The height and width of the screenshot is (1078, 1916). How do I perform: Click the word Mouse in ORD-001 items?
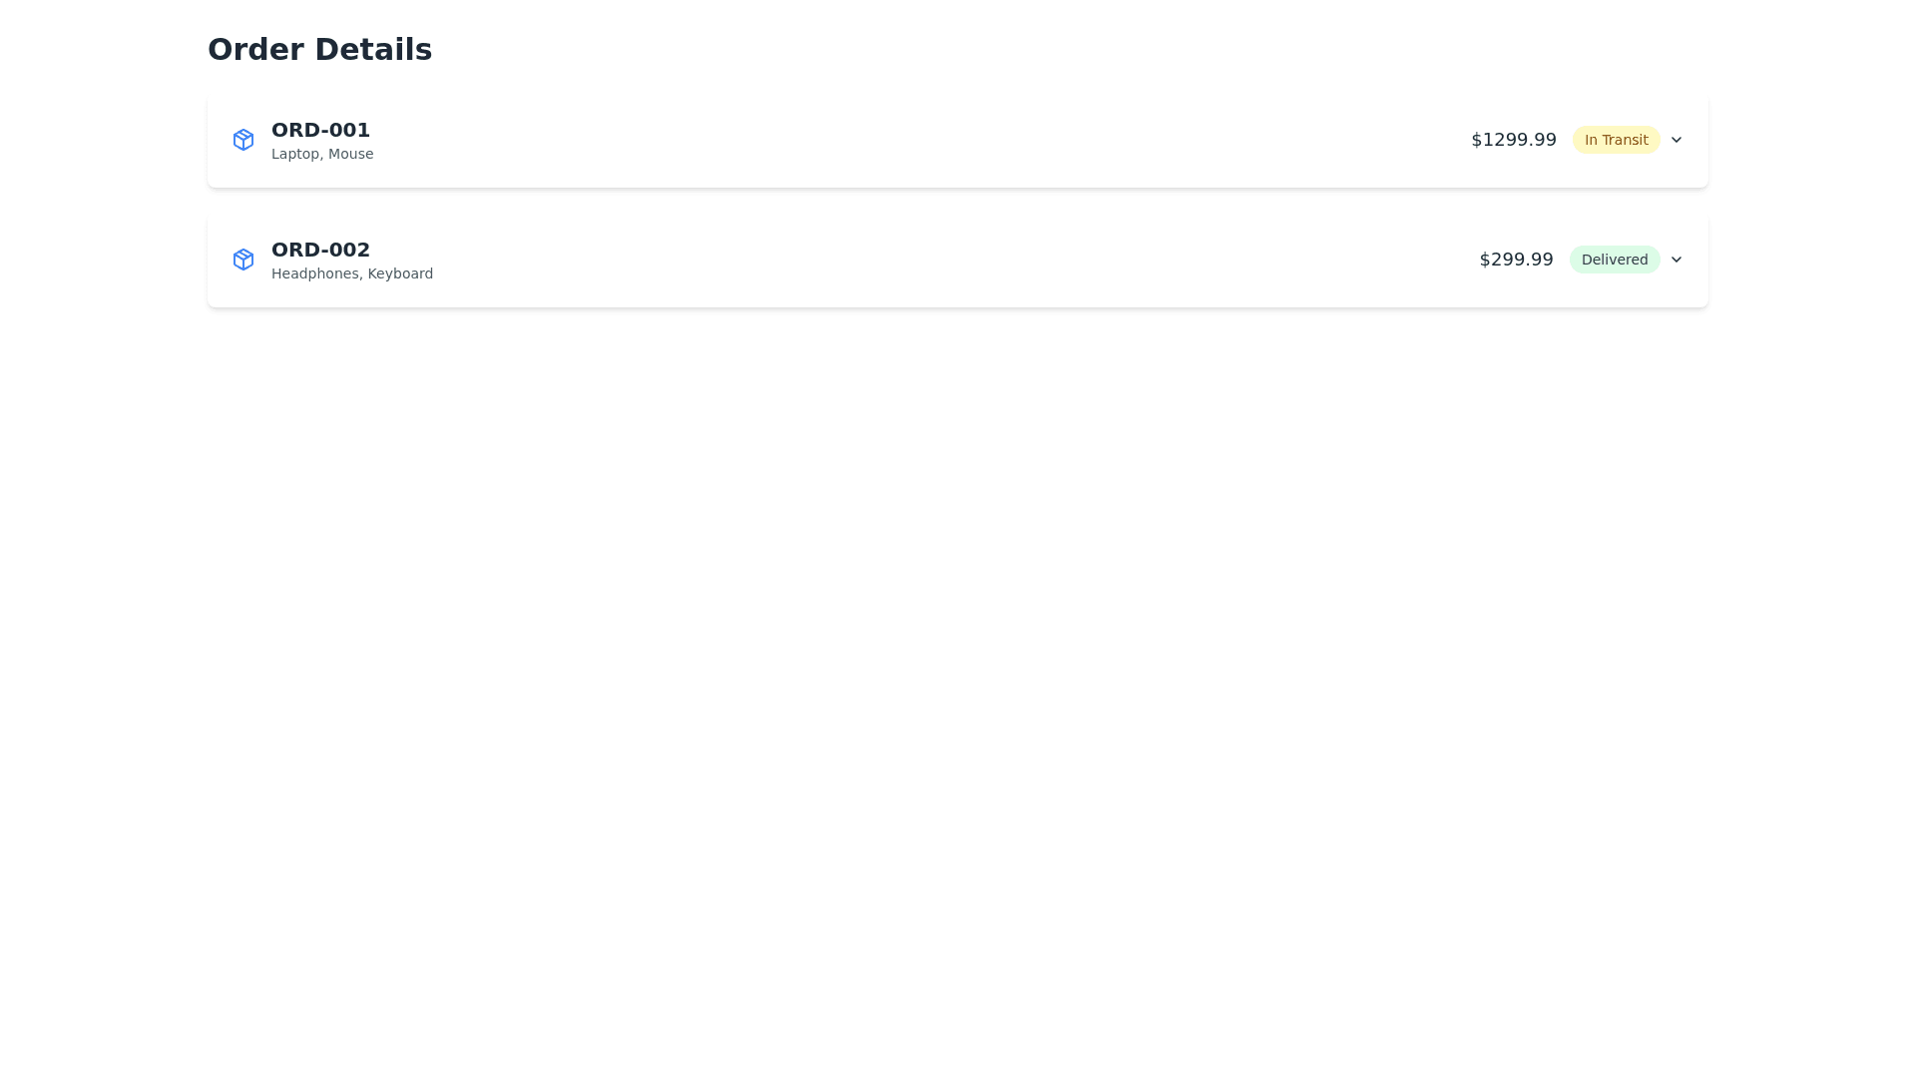pos(350,154)
